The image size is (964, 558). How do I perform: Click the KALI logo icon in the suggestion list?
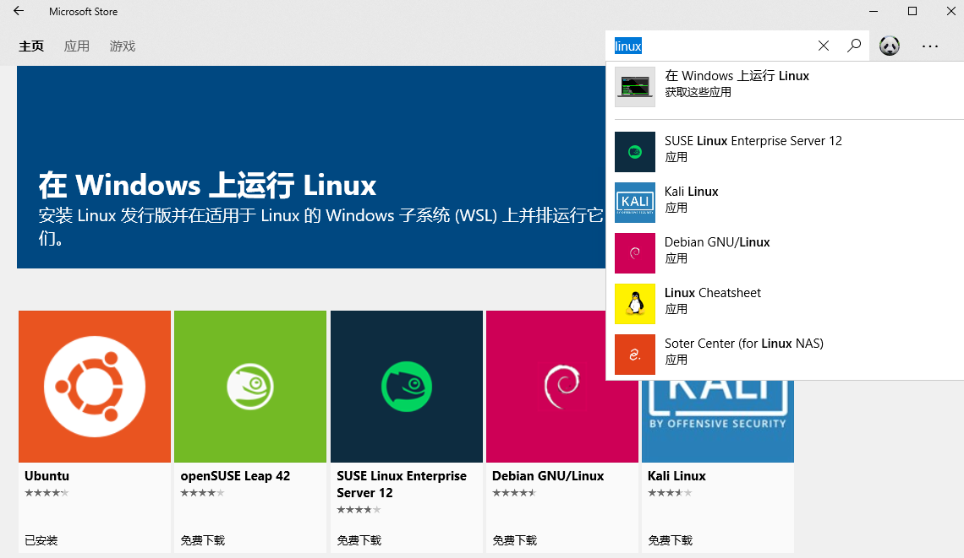point(635,202)
